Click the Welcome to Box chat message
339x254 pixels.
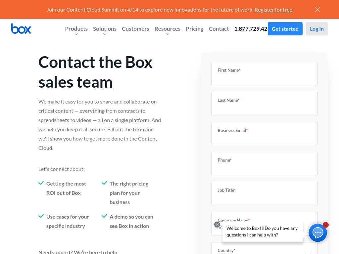click(263, 232)
